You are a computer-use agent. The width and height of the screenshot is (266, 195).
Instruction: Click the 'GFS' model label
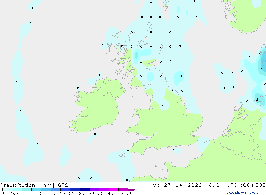tap(63, 185)
